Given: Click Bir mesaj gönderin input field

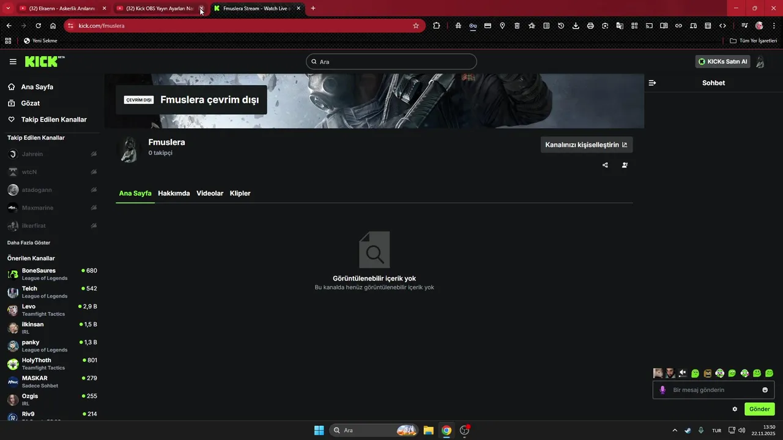Looking at the screenshot, I should tap(713, 390).
